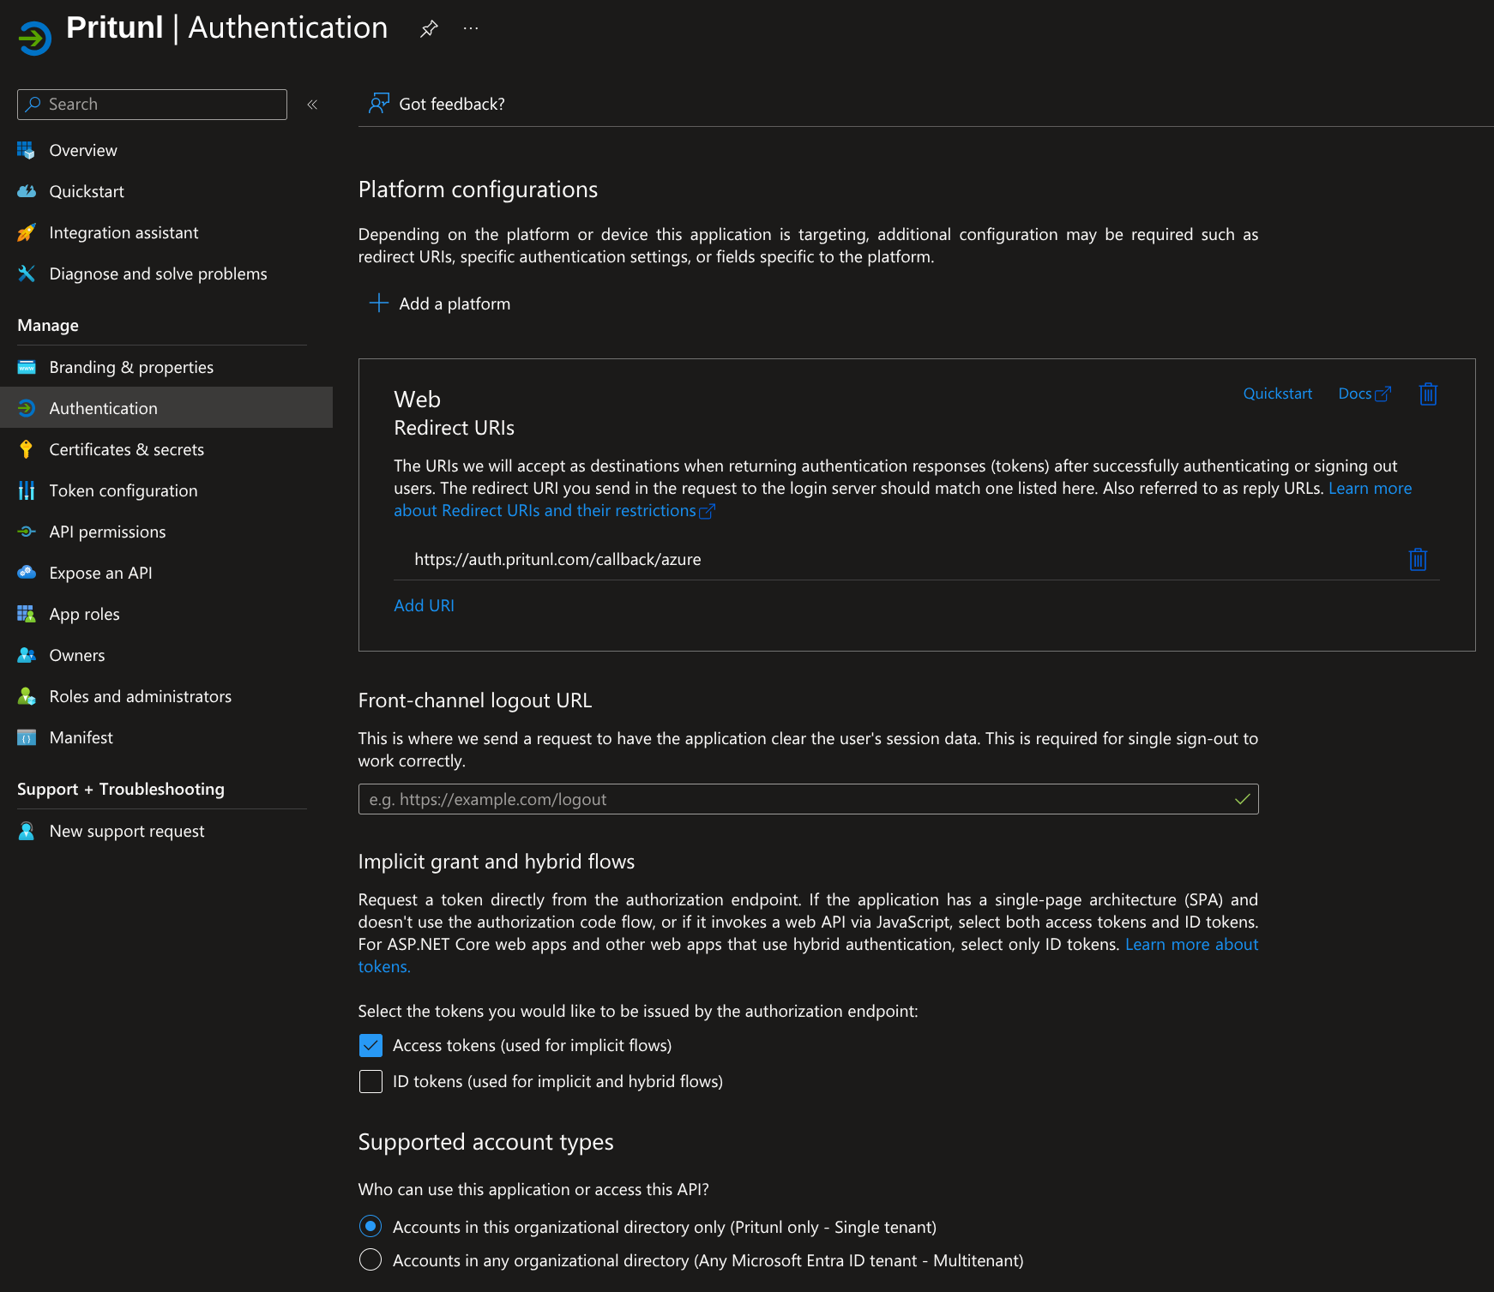Click the Search field in sidebar
The width and height of the screenshot is (1494, 1292).
(x=152, y=105)
